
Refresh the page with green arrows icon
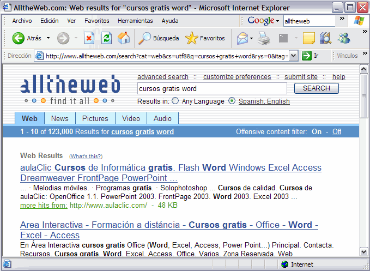click(x=106, y=38)
